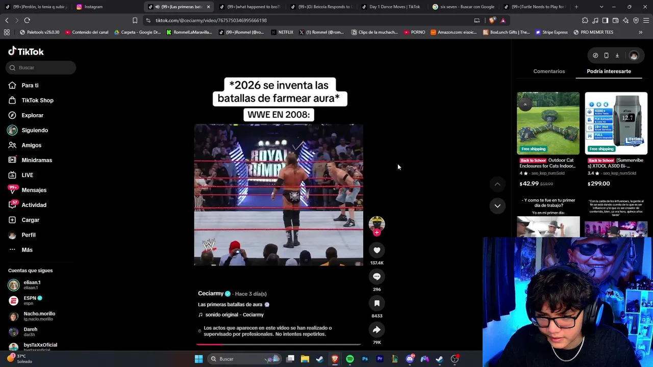The width and height of the screenshot is (653, 367).
Task: Select the Podría interesarte tab
Action: 609,71
